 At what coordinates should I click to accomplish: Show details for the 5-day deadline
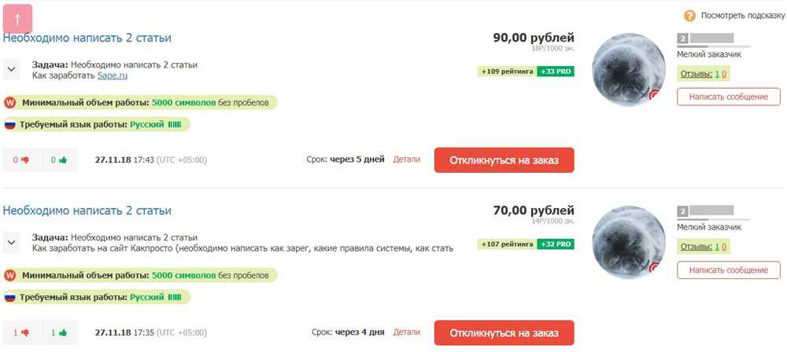pyautogui.click(x=406, y=159)
